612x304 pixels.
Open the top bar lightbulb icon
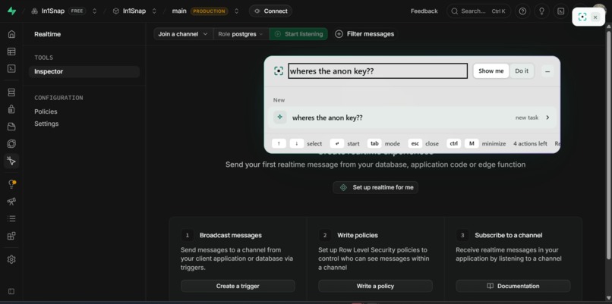tap(541, 11)
